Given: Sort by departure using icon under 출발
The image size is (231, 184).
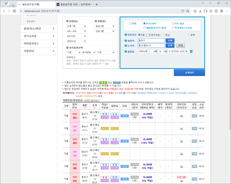Looking at the screenshot, I should (85, 108).
